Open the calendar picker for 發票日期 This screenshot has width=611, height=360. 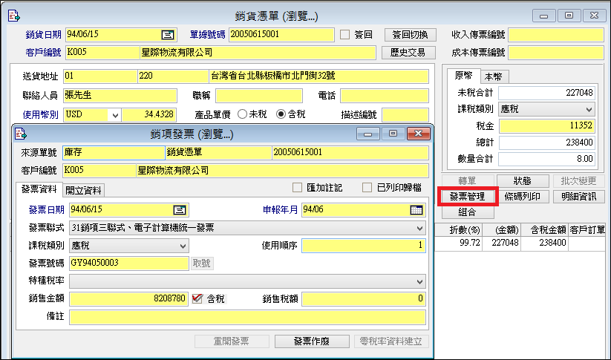click(179, 209)
